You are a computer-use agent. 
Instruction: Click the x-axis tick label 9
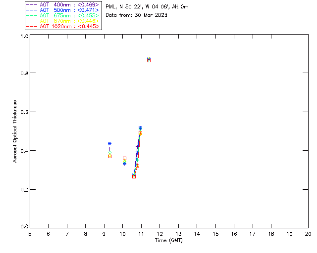pos(104,234)
